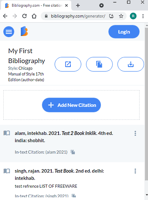
Task: Open Chrome's three-dot browser menu
Action: [143, 16]
